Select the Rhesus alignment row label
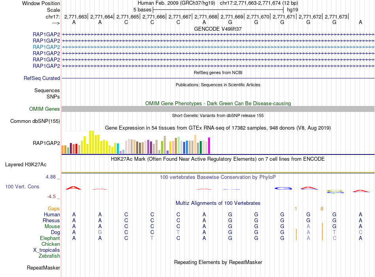Image resolution: width=375 pixels, height=277 pixels. coord(51,220)
